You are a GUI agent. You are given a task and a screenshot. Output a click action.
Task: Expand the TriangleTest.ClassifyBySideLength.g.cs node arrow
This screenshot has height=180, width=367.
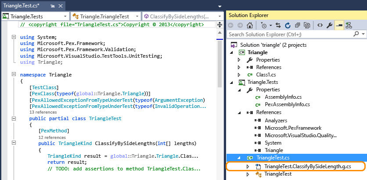[248, 166]
